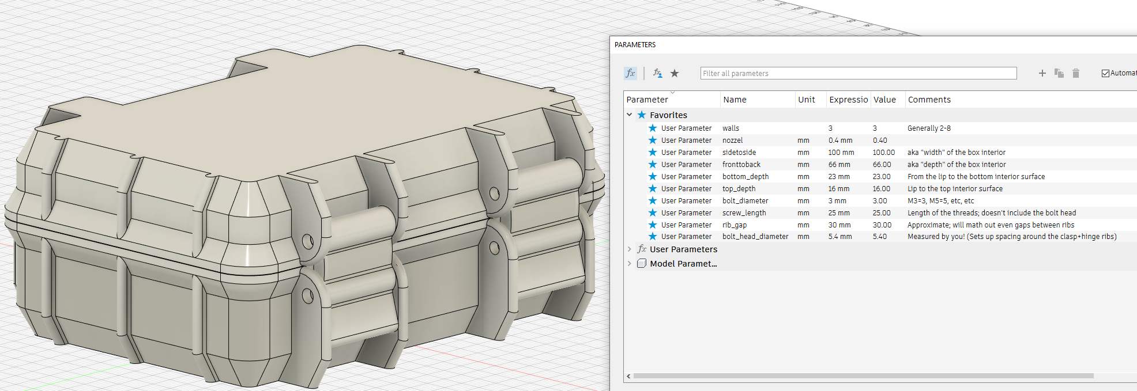Click the user parameters filter icon
The height and width of the screenshot is (391, 1137).
[657, 73]
